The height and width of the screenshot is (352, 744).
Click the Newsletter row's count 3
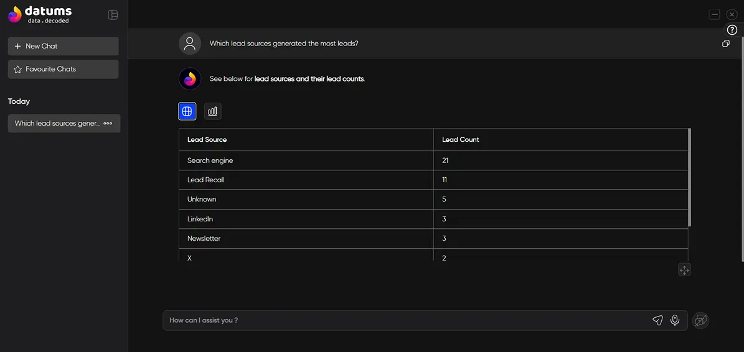(x=444, y=238)
